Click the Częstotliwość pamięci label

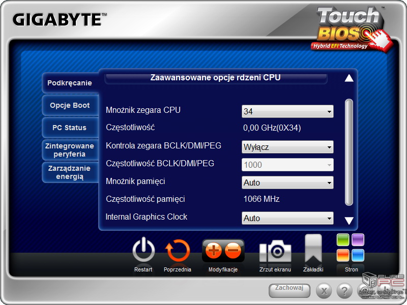tap(146, 199)
